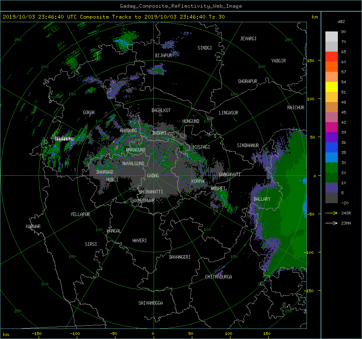Click the BALLARY label in green echo
Viewport: 362px width, 339px height.
point(262,199)
